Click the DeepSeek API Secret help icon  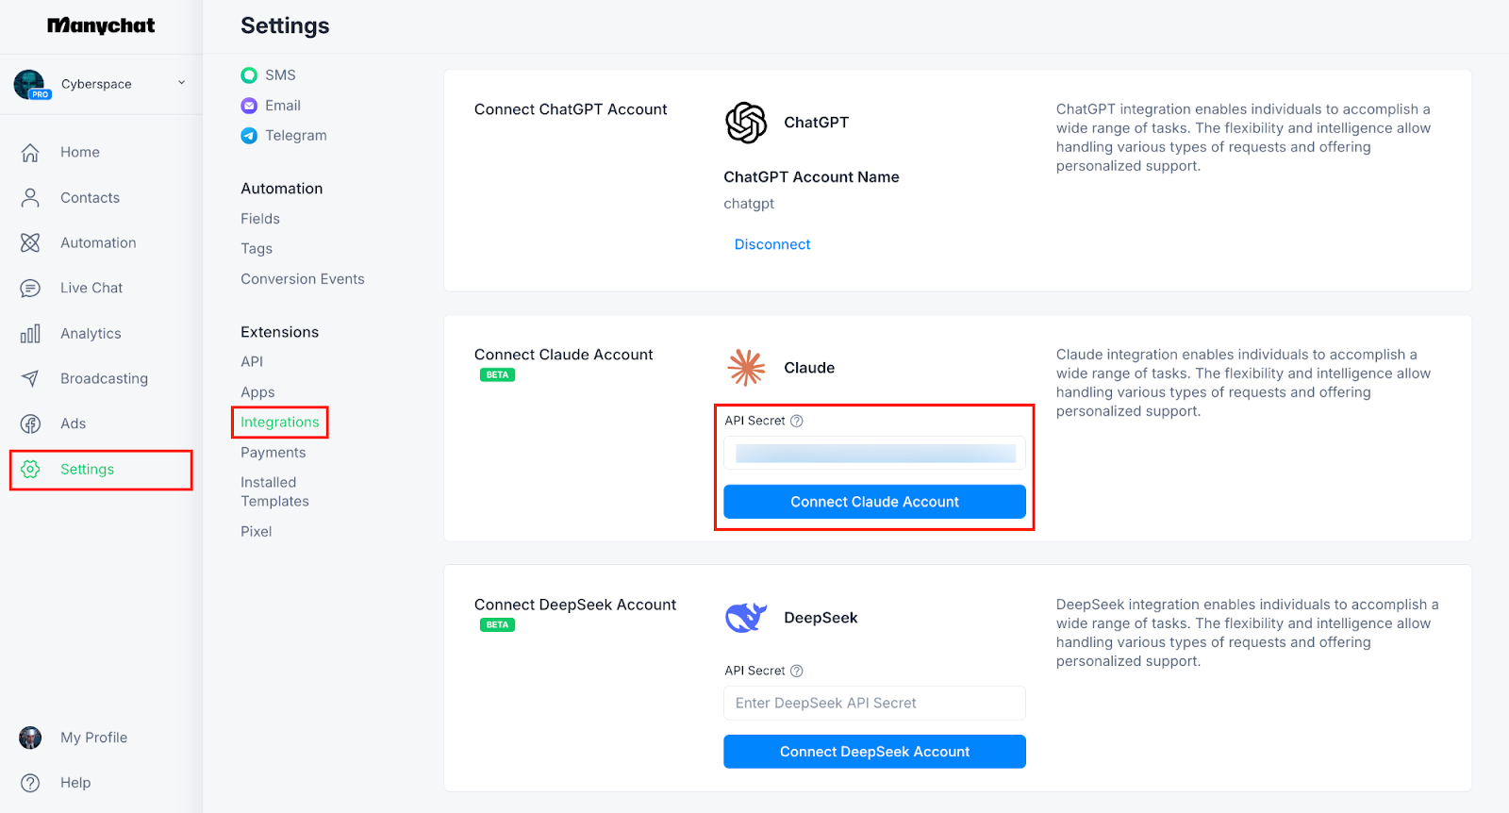[x=797, y=671]
